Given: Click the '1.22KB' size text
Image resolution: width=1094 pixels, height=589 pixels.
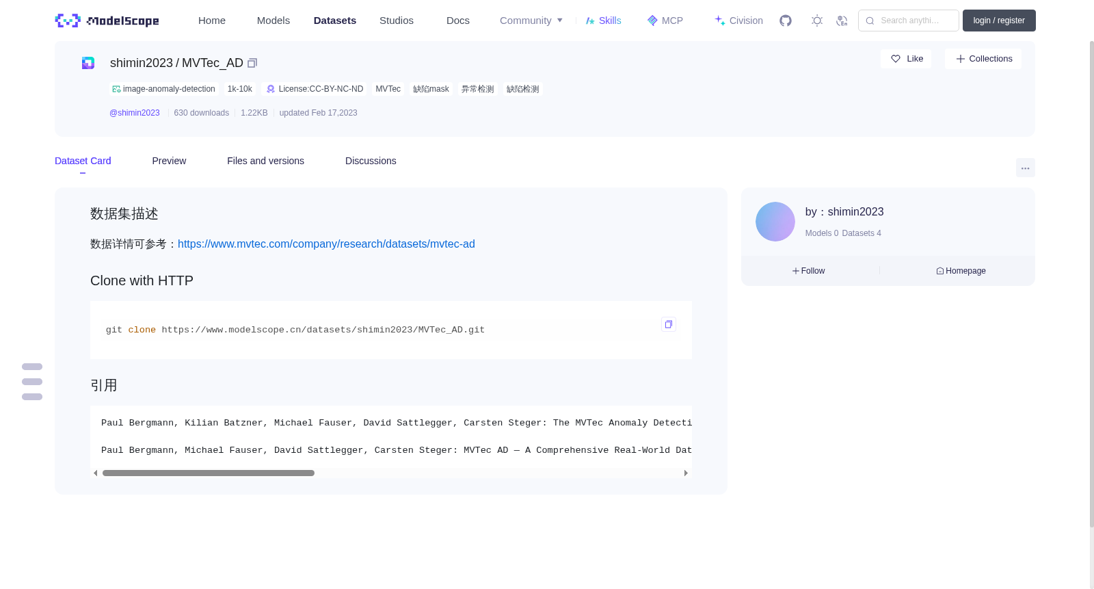Looking at the screenshot, I should pos(254,113).
